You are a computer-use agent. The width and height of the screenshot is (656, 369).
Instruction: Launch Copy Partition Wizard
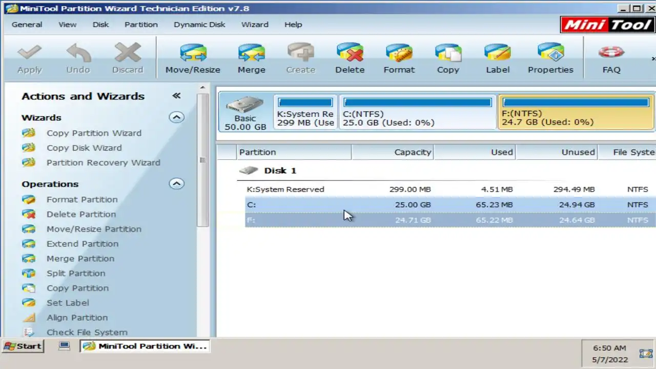pos(94,133)
